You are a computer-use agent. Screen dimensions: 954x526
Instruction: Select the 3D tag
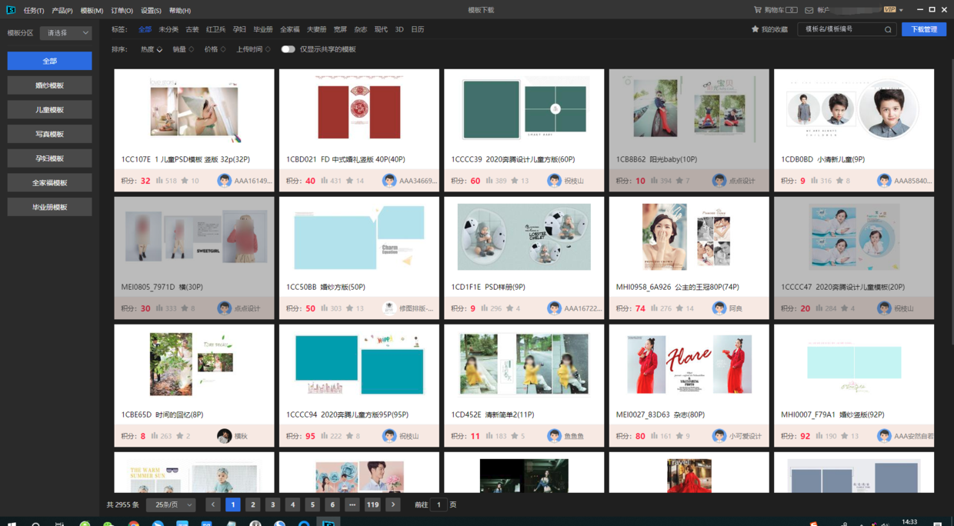[x=399, y=29]
